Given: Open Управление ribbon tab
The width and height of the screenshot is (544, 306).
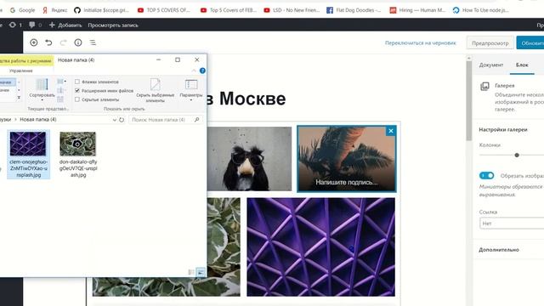Looking at the screenshot, I should (20, 71).
